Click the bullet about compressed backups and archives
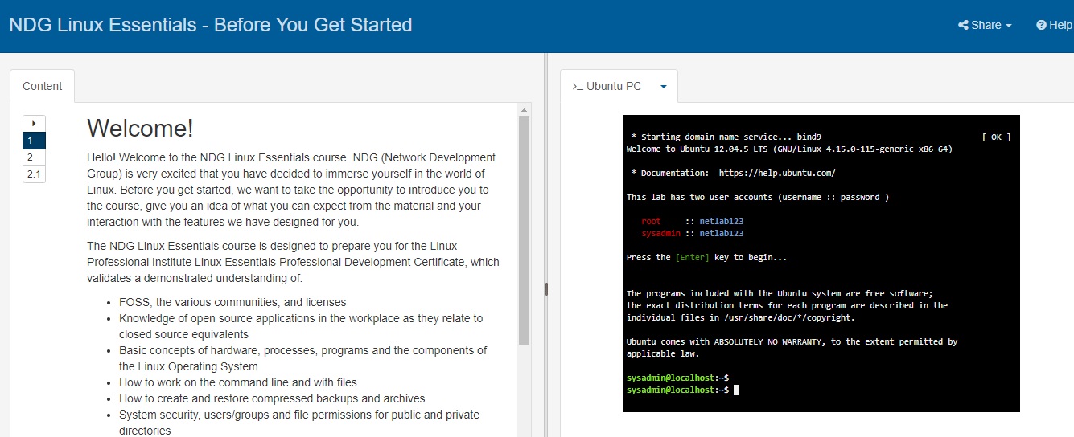1074x437 pixels. click(x=272, y=398)
